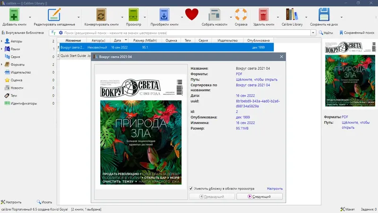Click Настроить link in dialog
This screenshot has width=378, height=213.
click(x=275, y=188)
